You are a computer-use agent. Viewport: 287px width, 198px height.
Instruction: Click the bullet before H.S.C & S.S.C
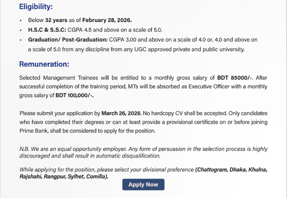pyautogui.click(x=21, y=30)
